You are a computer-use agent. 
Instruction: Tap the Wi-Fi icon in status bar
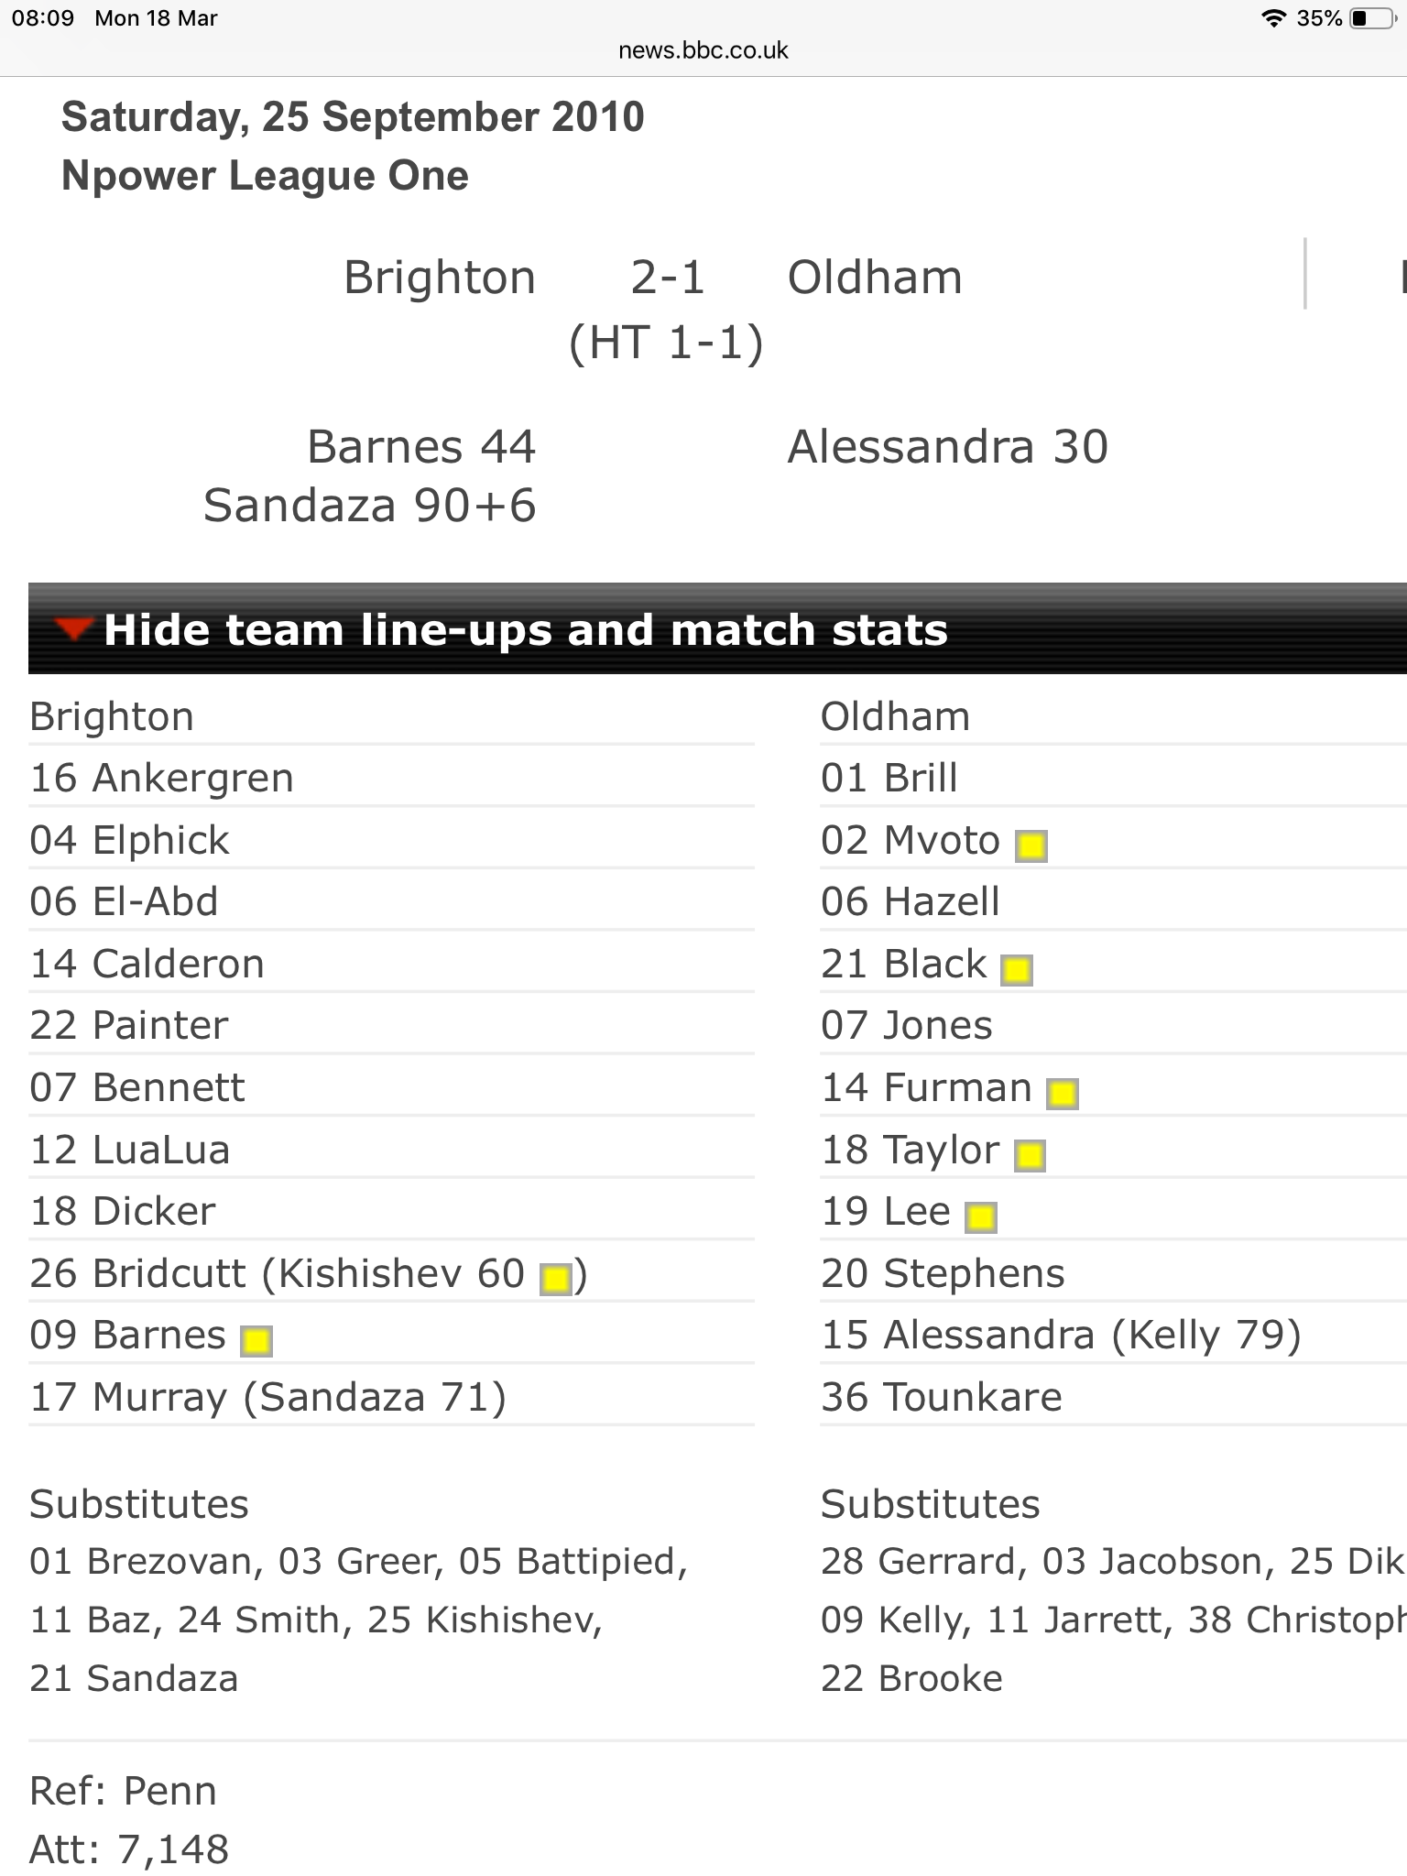(x=1273, y=18)
